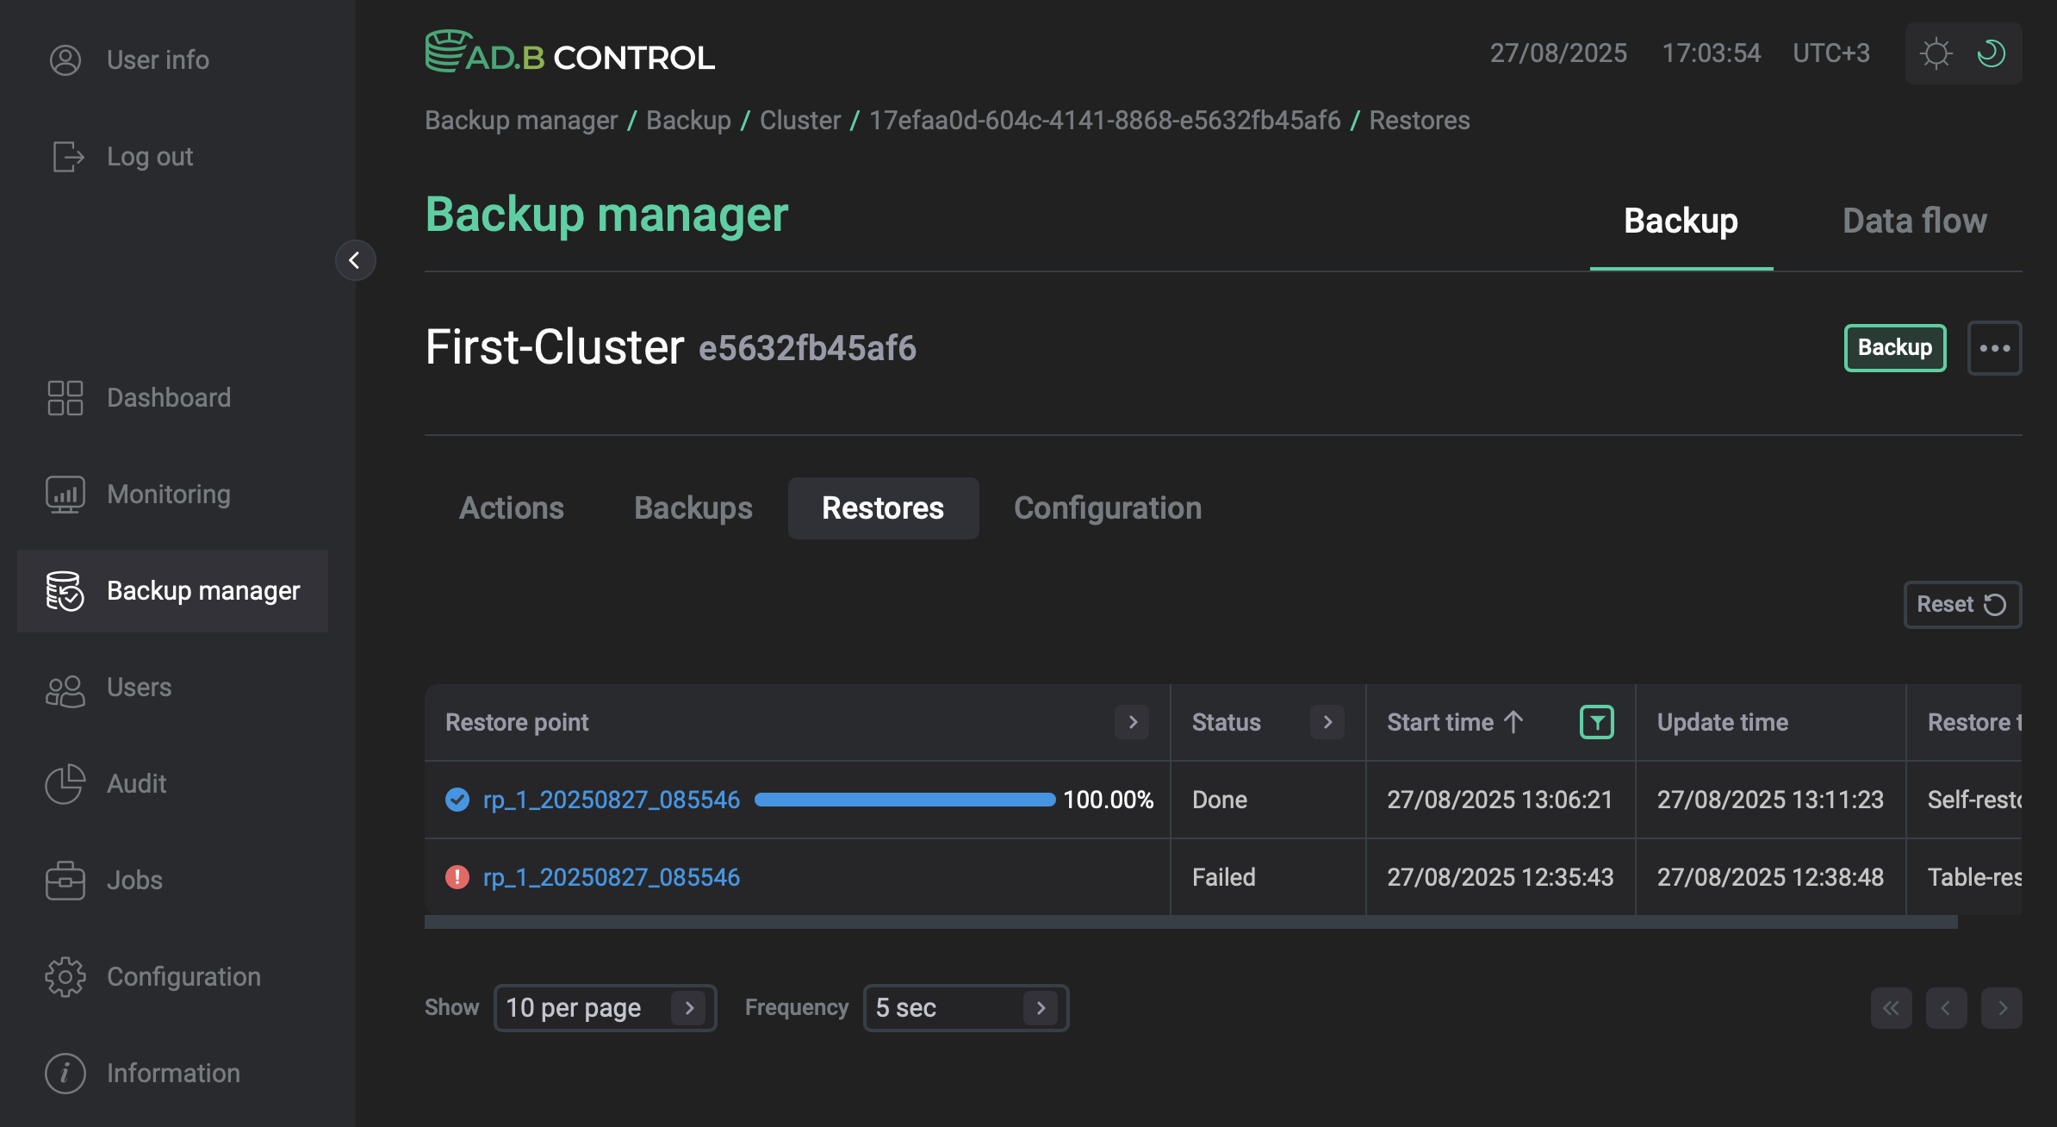Click the Log out door icon
2057x1127 pixels.
point(67,157)
